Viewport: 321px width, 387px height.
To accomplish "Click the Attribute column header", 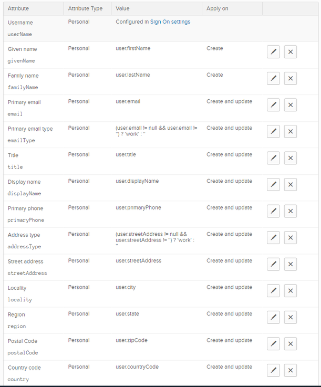I will [18, 9].
